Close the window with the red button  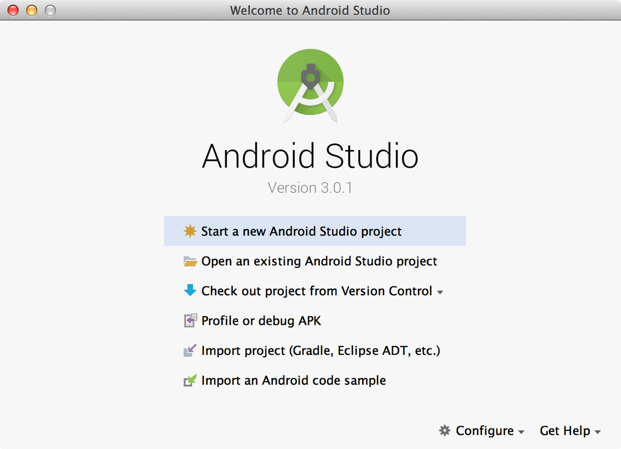point(13,10)
